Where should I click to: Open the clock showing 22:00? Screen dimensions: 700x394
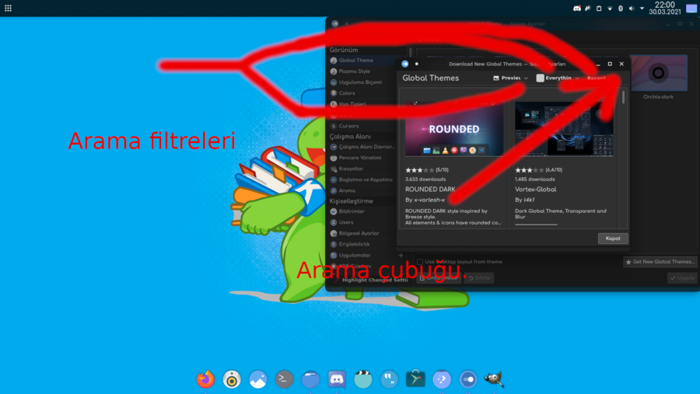(x=665, y=8)
